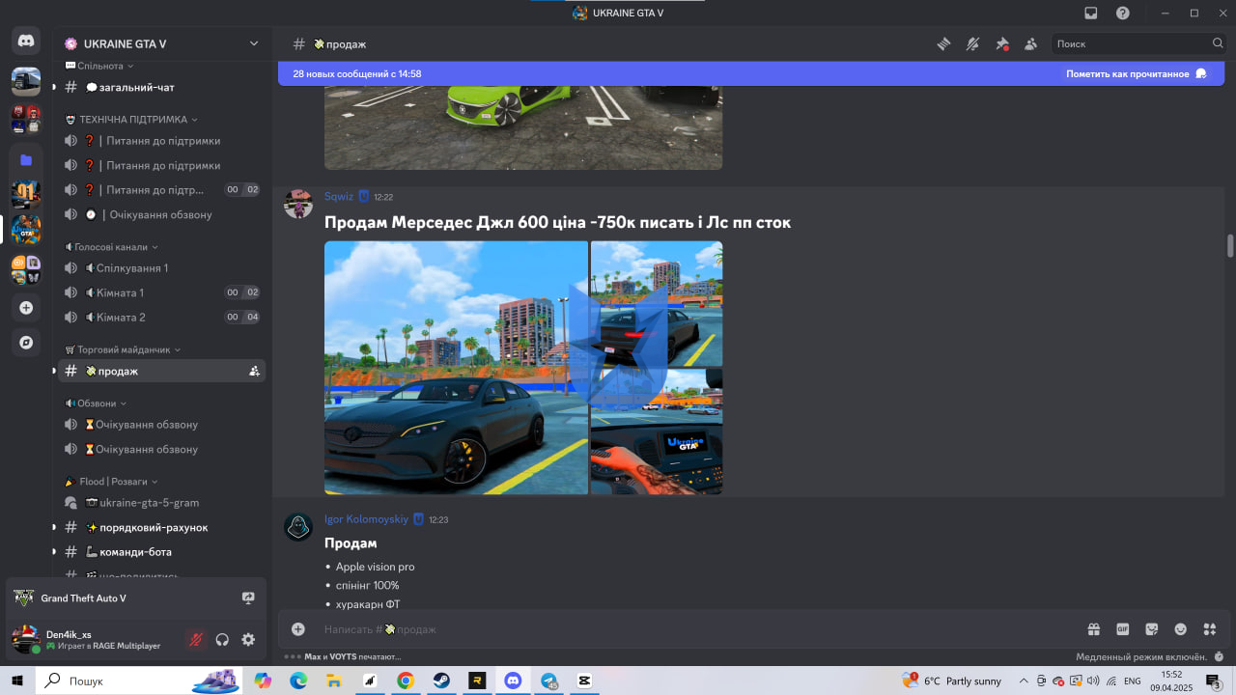The width and height of the screenshot is (1236, 695).
Task: Click the attach file plus button
Action: 298,629
